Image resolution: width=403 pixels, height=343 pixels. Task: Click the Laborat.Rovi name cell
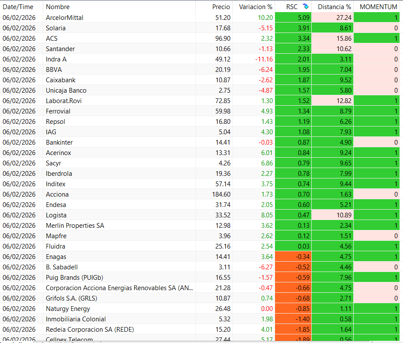[x=64, y=100]
